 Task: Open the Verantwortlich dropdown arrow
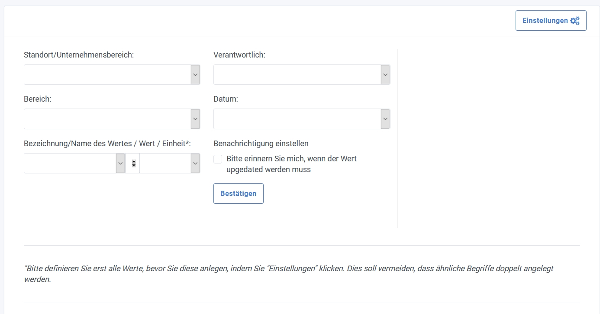click(x=385, y=75)
